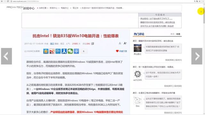The image size is (205, 115).
Task: Open more share options plus icon
Action: tap(76, 51)
